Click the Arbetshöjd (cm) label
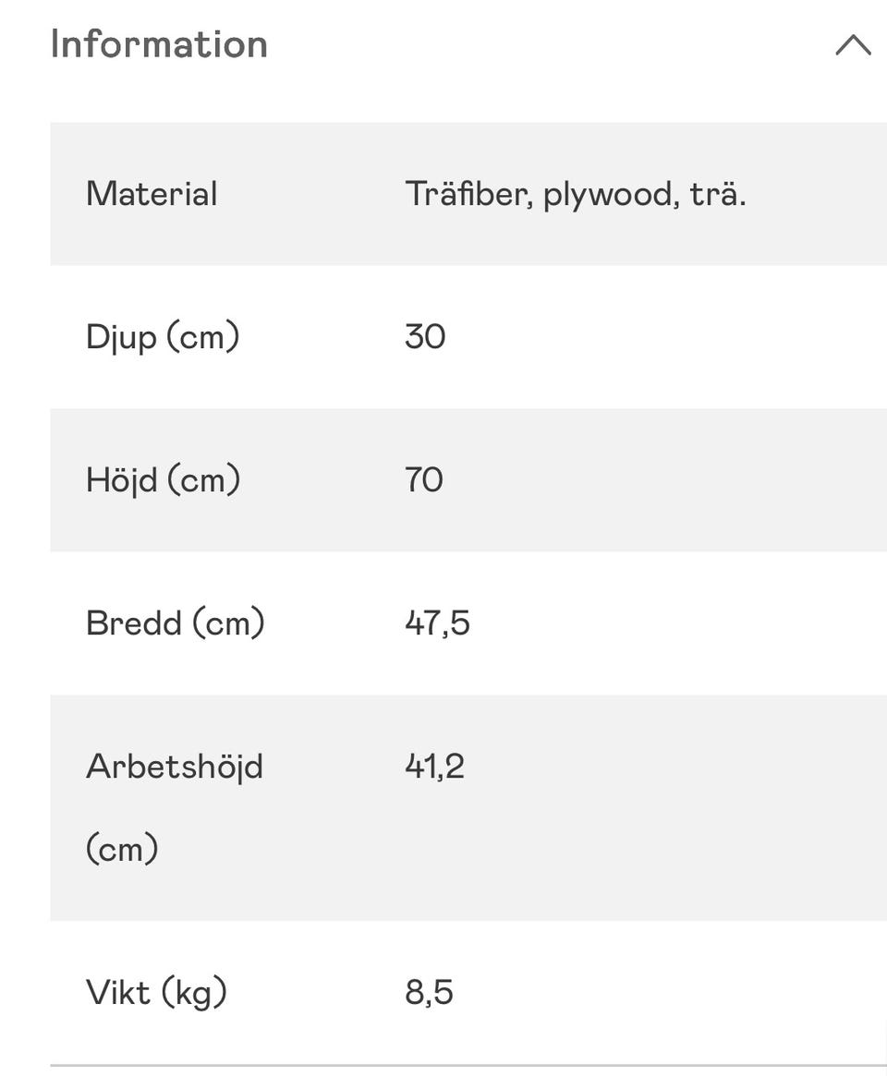Screen dimensions: 887x1076 pyautogui.click(x=174, y=806)
